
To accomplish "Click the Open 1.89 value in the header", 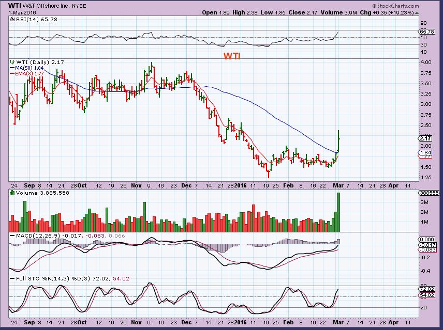I will 216,13.
